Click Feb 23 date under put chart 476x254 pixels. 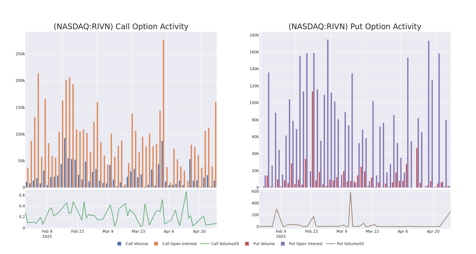click(x=311, y=231)
